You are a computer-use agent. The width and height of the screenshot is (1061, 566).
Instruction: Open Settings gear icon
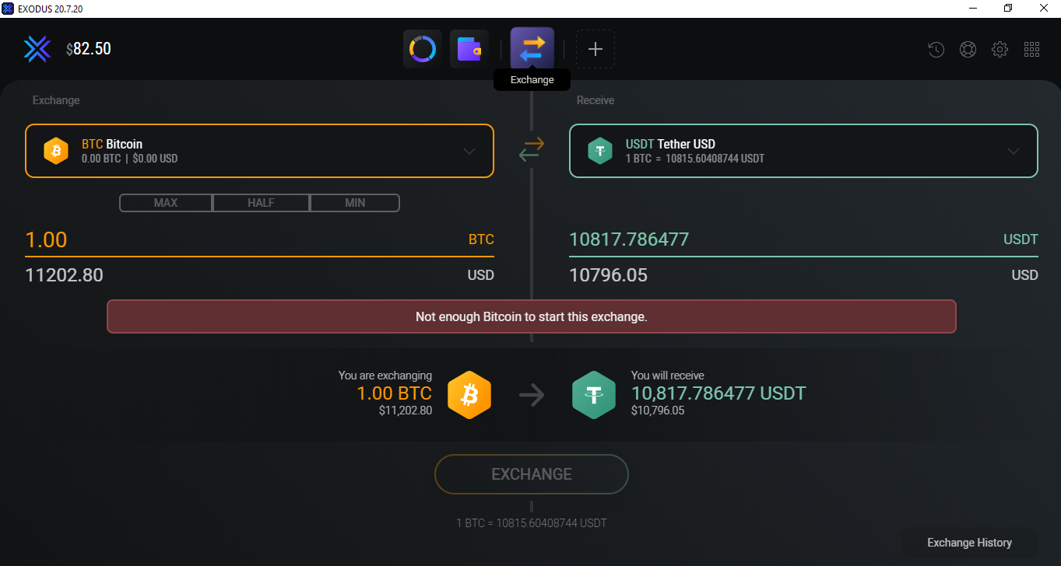(x=1000, y=50)
